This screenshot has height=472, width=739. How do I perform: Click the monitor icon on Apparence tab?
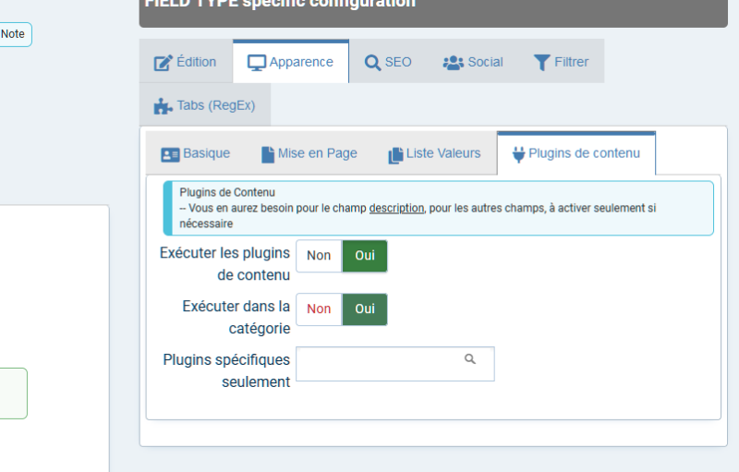[257, 63]
